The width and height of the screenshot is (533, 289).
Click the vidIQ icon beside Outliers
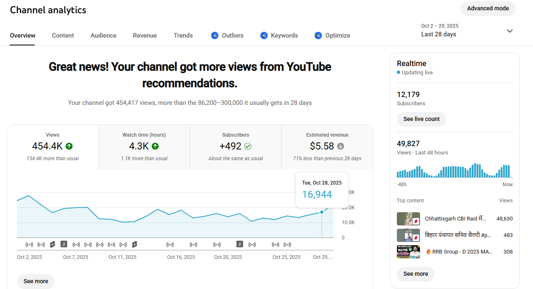click(x=214, y=36)
